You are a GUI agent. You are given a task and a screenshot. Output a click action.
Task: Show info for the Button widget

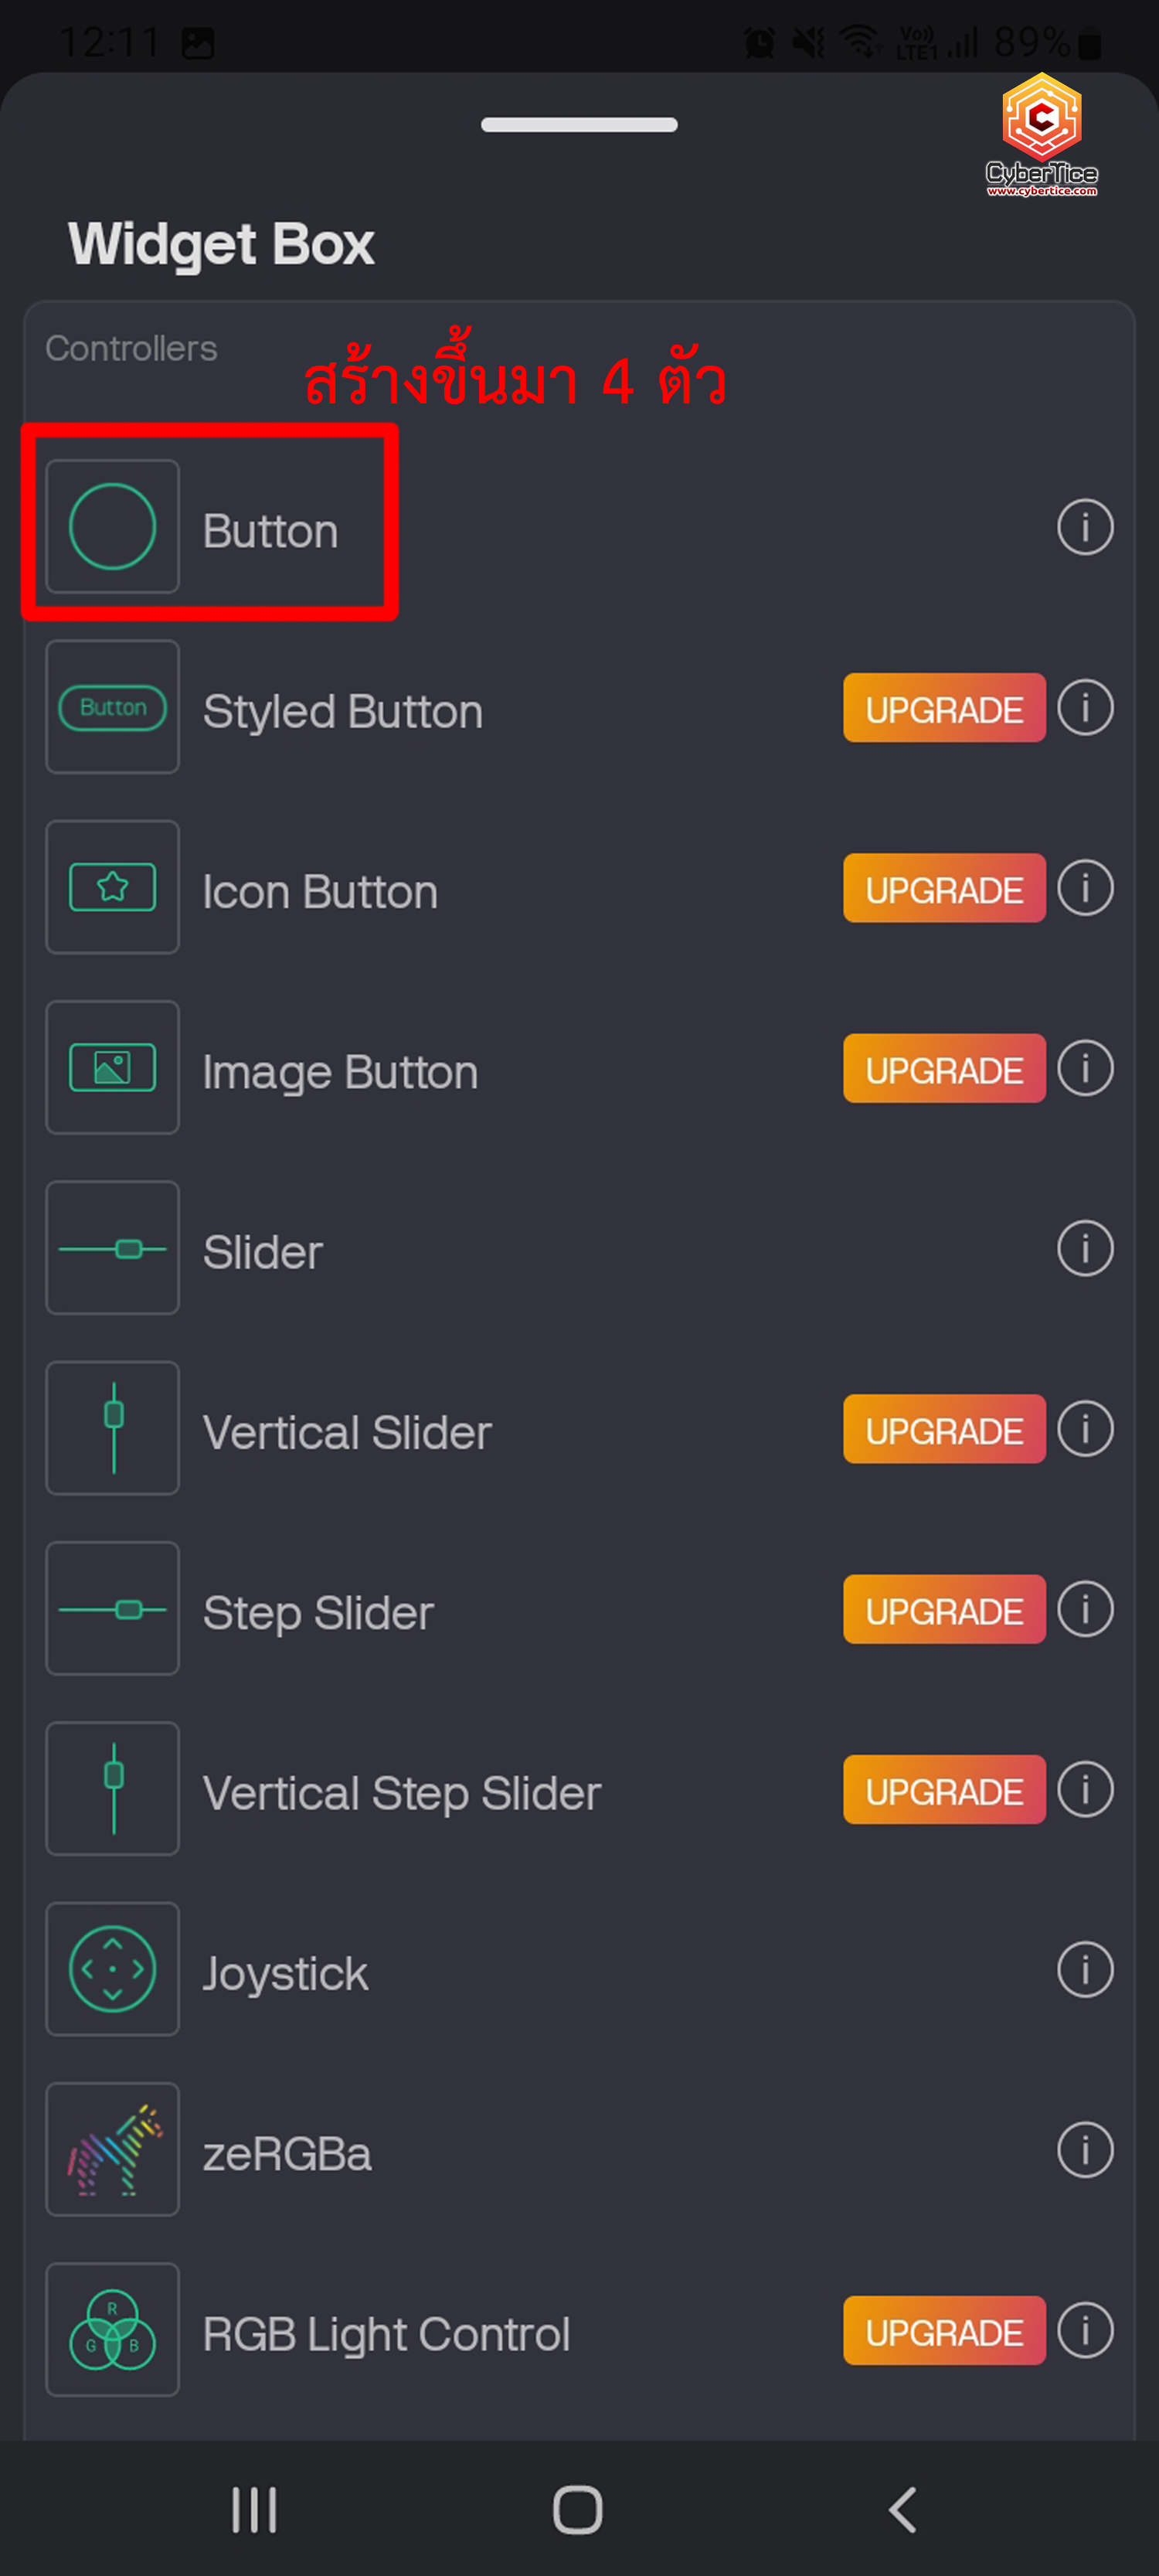click(1084, 527)
